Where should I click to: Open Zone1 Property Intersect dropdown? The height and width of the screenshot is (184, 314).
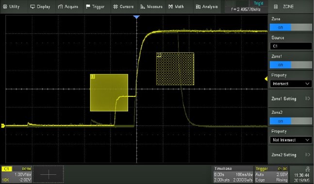click(291, 84)
